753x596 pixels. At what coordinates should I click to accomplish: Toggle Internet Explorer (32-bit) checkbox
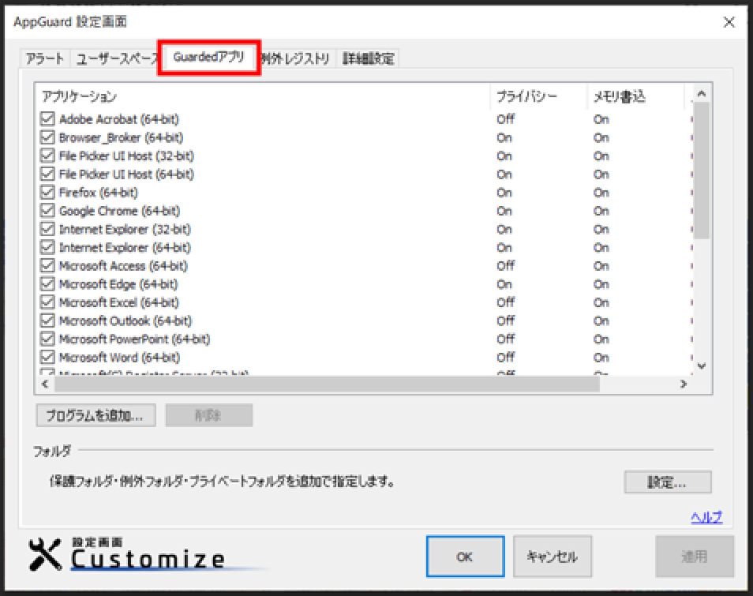(47, 229)
